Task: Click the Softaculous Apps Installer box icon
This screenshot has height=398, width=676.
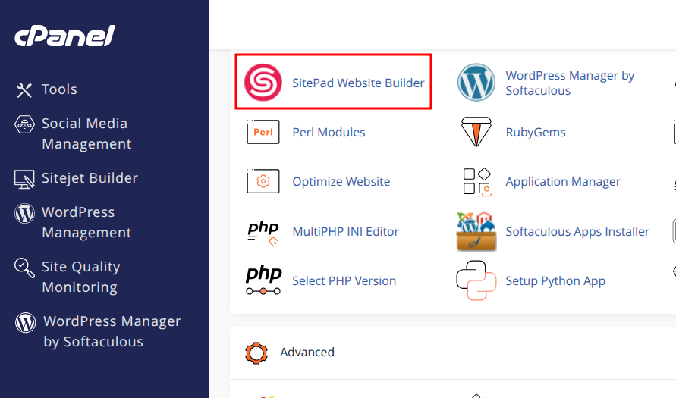Action: (x=476, y=231)
